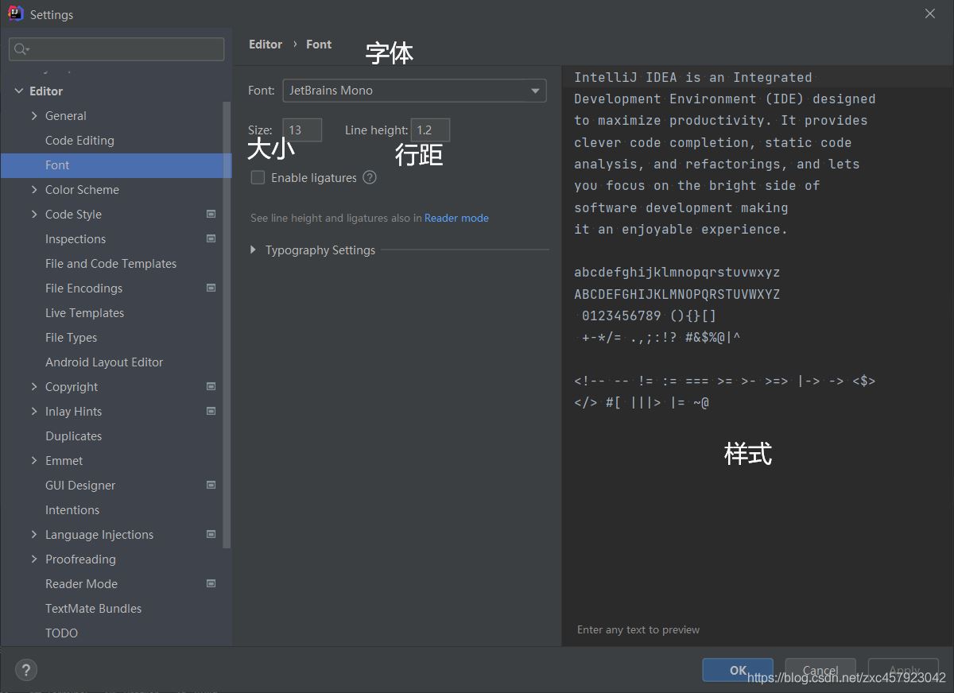Click the search magnifier icon in settings
954x693 pixels.
pyautogui.click(x=21, y=49)
